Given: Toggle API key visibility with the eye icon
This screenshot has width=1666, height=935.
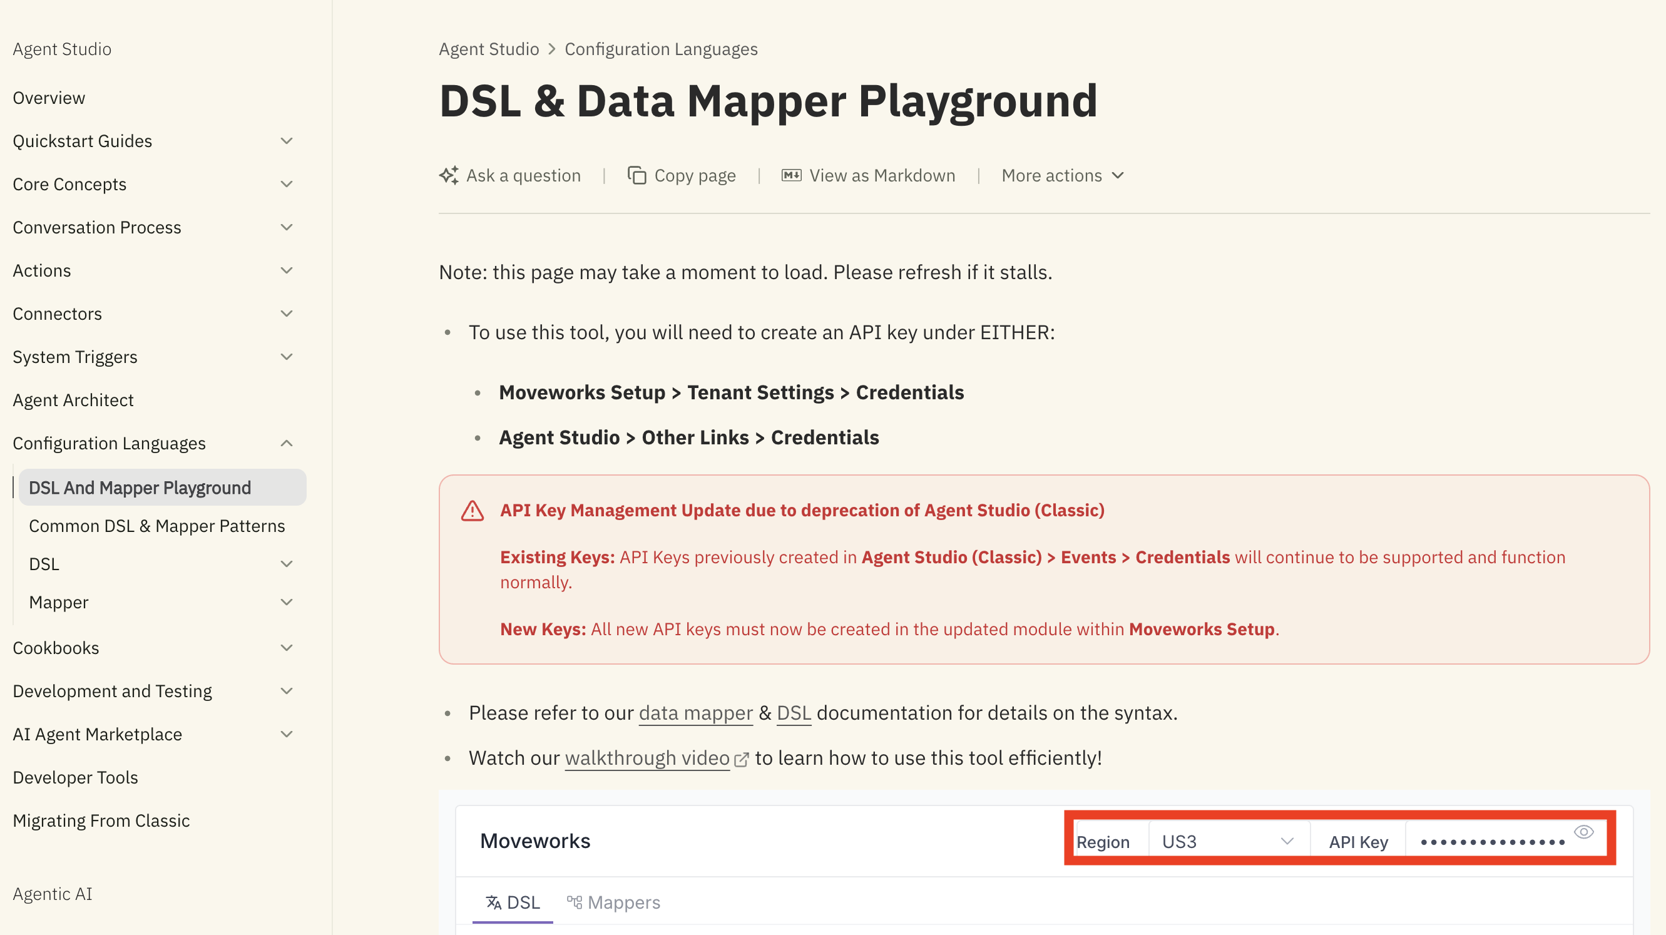Looking at the screenshot, I should [x=1583, y=832].
